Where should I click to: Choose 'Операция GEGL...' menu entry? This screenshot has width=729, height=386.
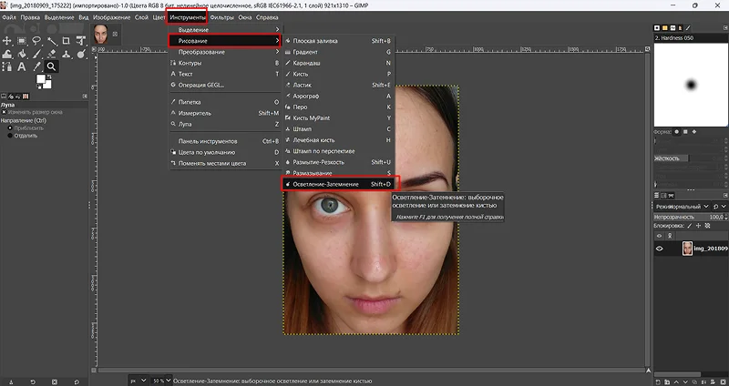225,85
